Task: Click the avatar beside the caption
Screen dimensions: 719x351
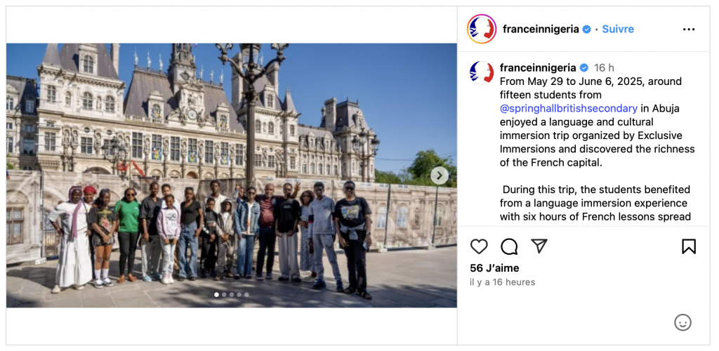Action: [x=482, y=73]
